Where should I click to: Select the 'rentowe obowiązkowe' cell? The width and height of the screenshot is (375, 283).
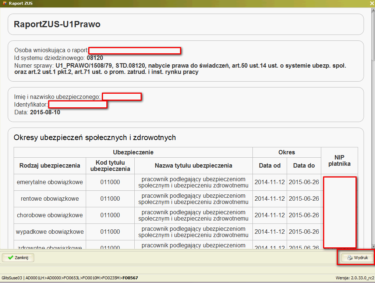pos(50,199)
